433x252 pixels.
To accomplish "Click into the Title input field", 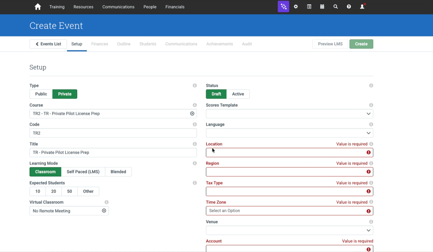I will (x=113, y=152).
